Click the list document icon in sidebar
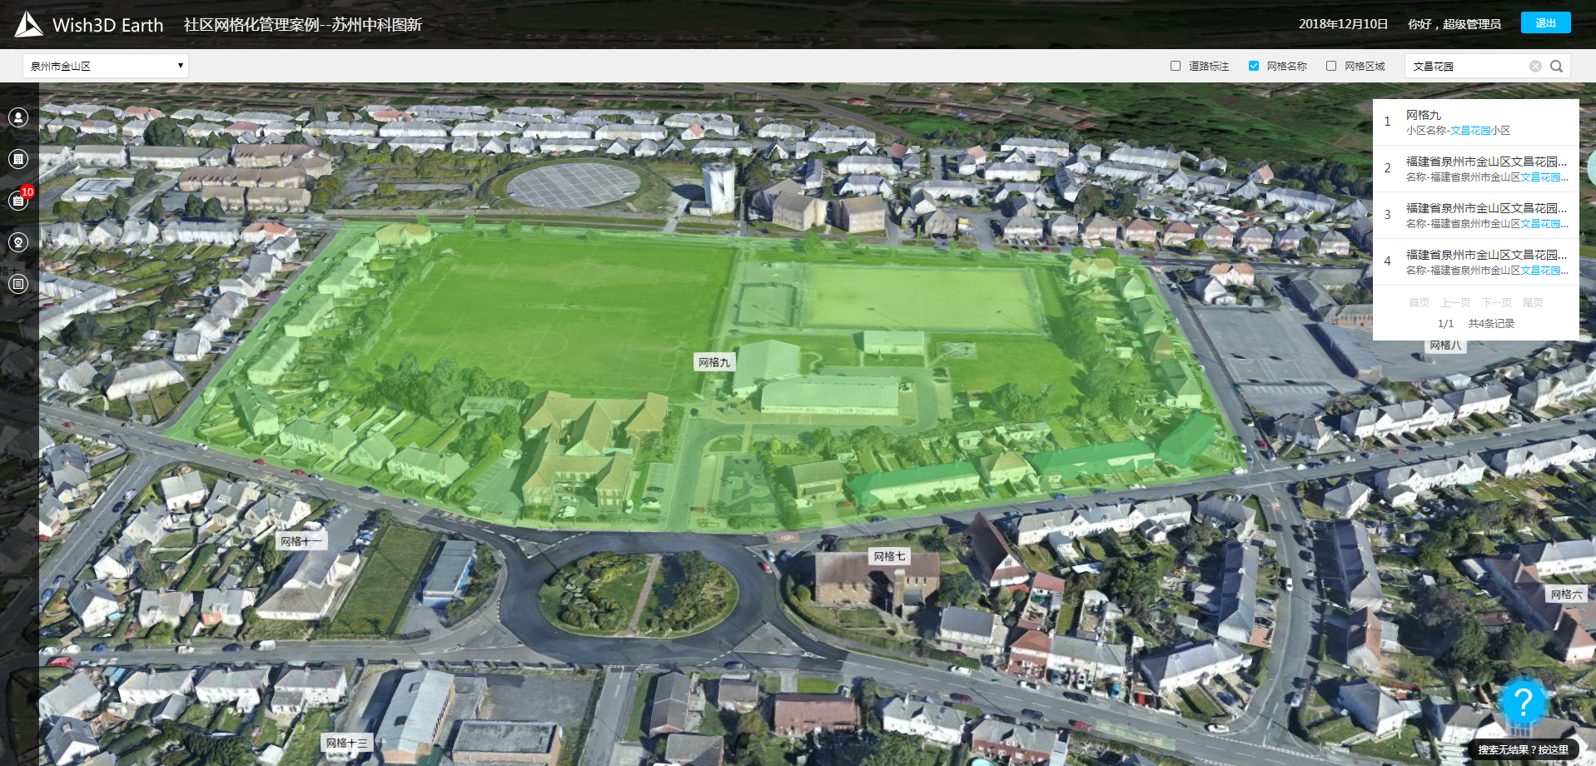 [x=18, y=284]
